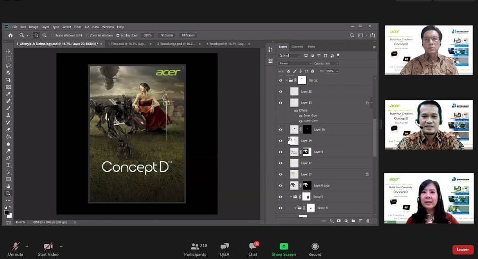Switch to the Channels panel tab
The image size is (478, 259).
[x=297, y=47]
